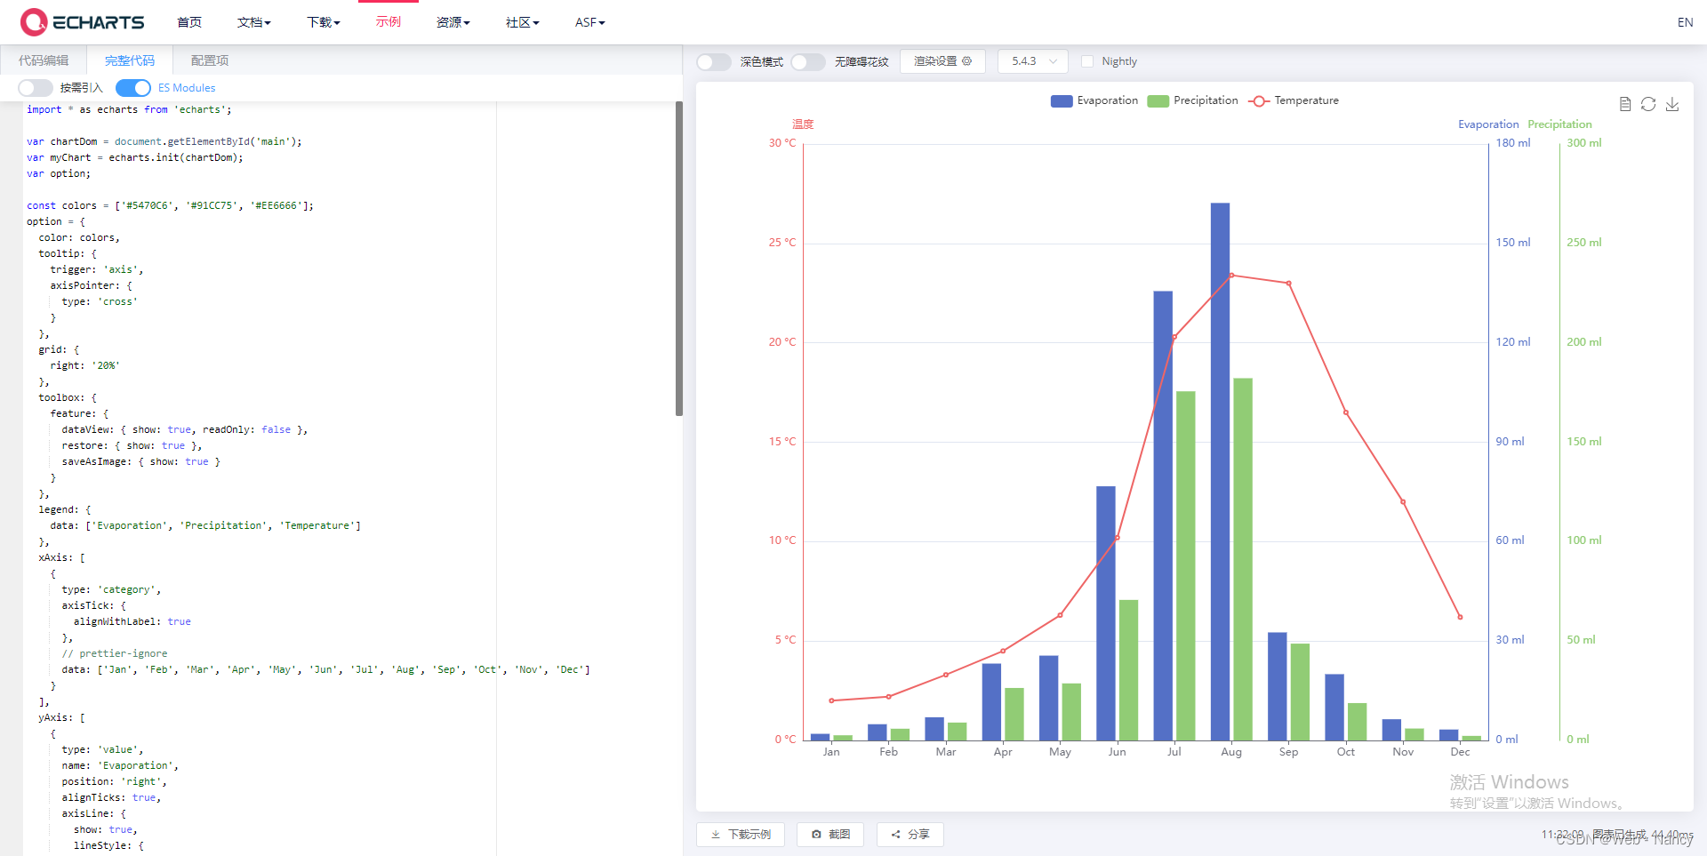Open the data view of the chart

point(1625,104)
